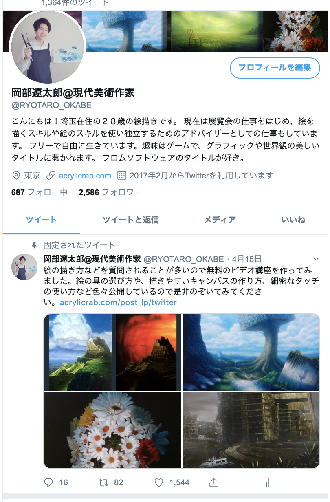View the 687 フォロー中 list
Screen dimensions: 330x502
[x=40, y=192]
